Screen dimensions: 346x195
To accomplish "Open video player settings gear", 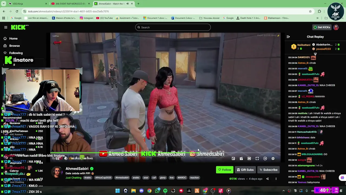I will point(273,158).
